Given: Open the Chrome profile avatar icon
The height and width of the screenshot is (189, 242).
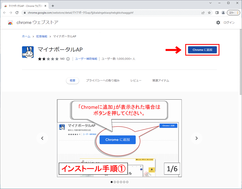Looking at the screenshot, I should (x=223, y=13).
